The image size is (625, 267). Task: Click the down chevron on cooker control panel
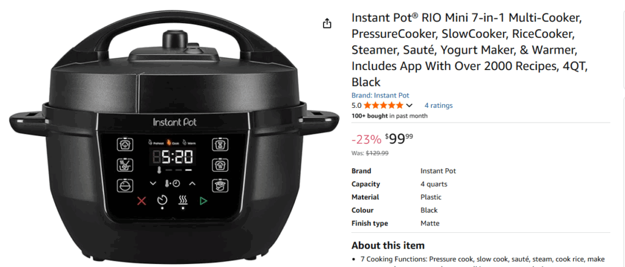[153, 183]
